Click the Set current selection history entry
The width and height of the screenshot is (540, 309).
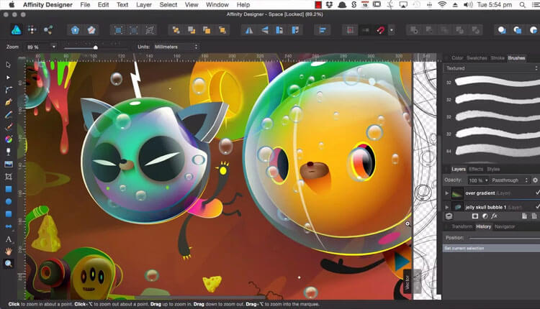[x=491, y=248]
